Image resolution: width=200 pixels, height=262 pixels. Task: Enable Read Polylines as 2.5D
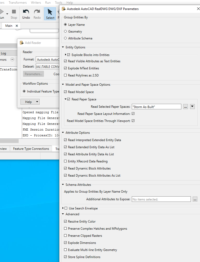pos(65,75)
